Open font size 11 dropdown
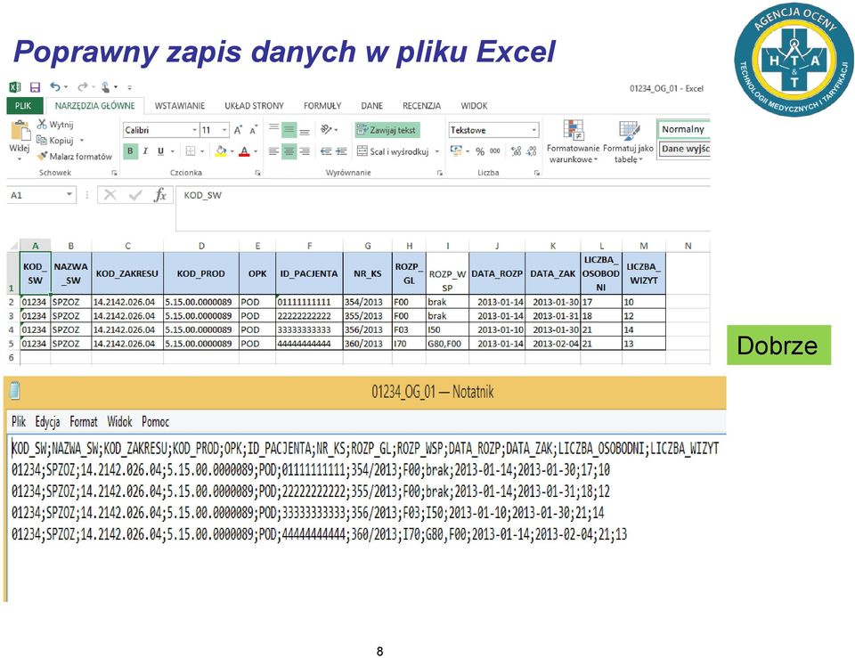 [224, 130]
